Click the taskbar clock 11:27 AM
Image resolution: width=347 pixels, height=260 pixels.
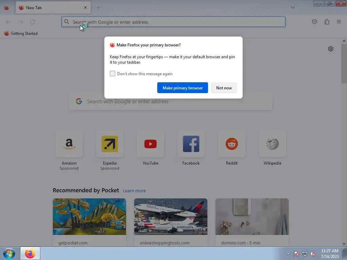pos(330,251)
